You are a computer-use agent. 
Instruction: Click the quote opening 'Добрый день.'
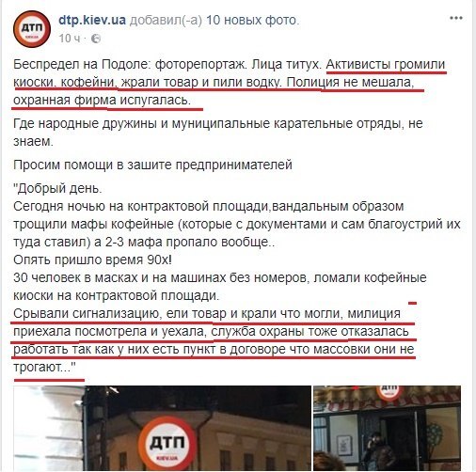tap(57, 189)
